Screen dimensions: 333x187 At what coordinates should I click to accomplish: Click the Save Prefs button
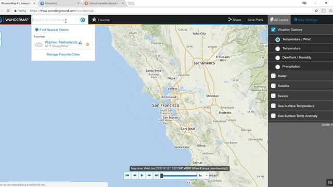point(255,20)
